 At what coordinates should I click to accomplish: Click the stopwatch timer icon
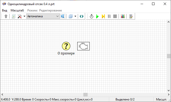(x=91, y=16)
